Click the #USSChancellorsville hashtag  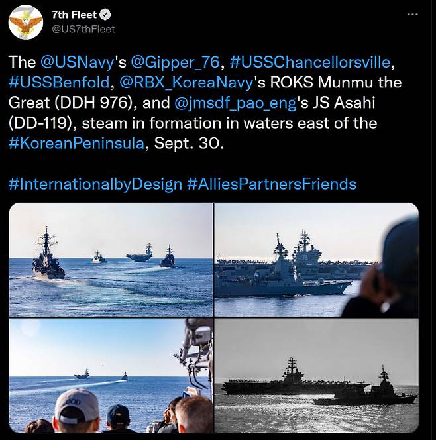pos(311,62)
